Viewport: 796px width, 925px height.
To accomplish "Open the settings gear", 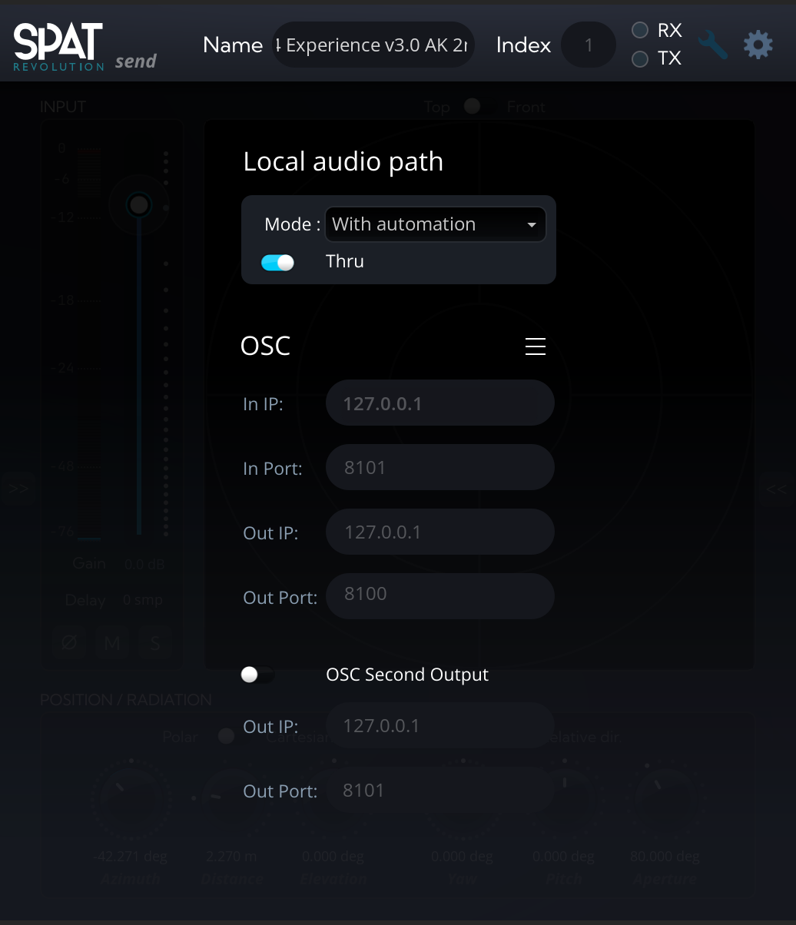I will pos(758,44).
